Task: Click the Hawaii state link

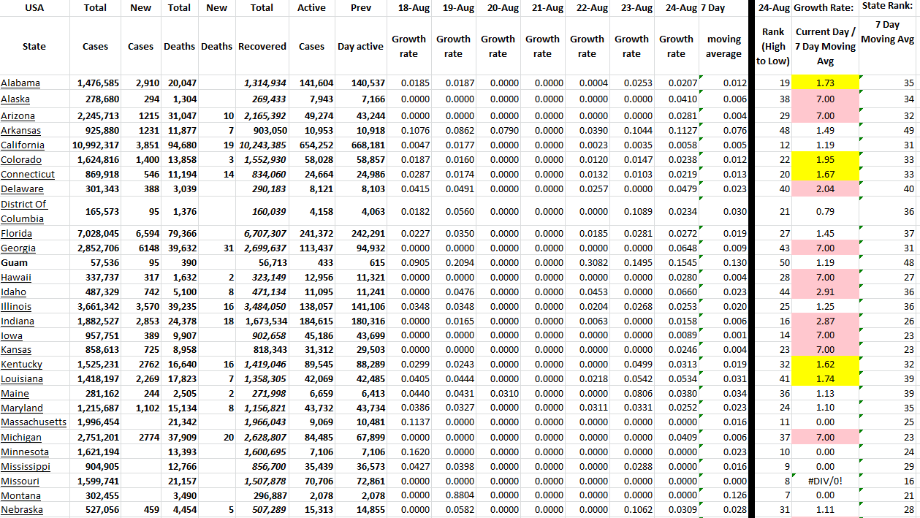Action: [16, 278]
